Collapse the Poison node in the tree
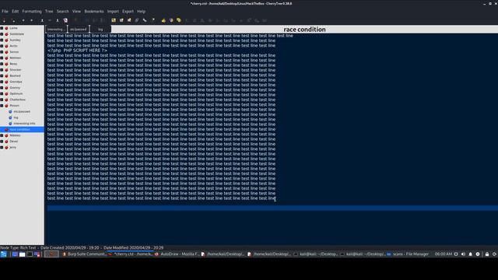498x280 pixels. pyautogui.click(x=2, y=106)
